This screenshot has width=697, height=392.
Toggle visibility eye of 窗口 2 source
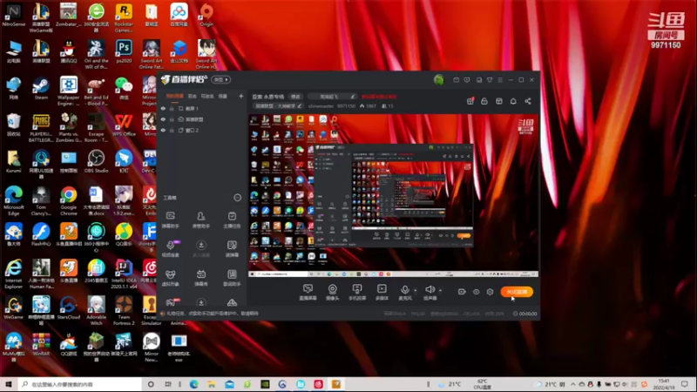163,130
